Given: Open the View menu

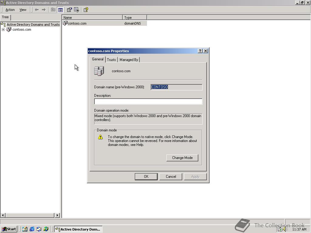Looking at the screenshot, I should [x=23, y=10].
